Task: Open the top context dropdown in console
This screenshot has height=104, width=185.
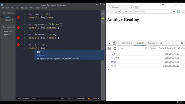Action: (134, 48)
